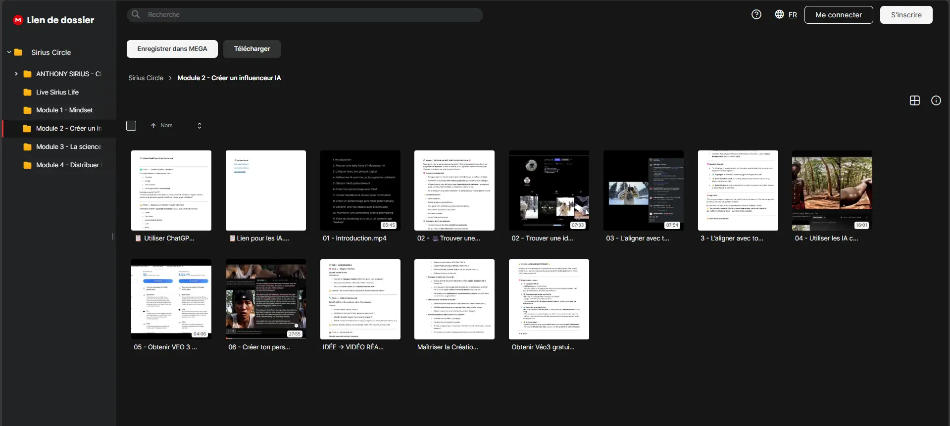Expand the ANTHONY SIRIUS folder

click(x=16, y=74)
